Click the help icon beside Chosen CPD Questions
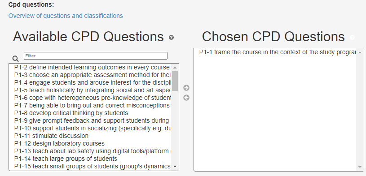Viewport: 366px width, 176px height. pos(352,37)
